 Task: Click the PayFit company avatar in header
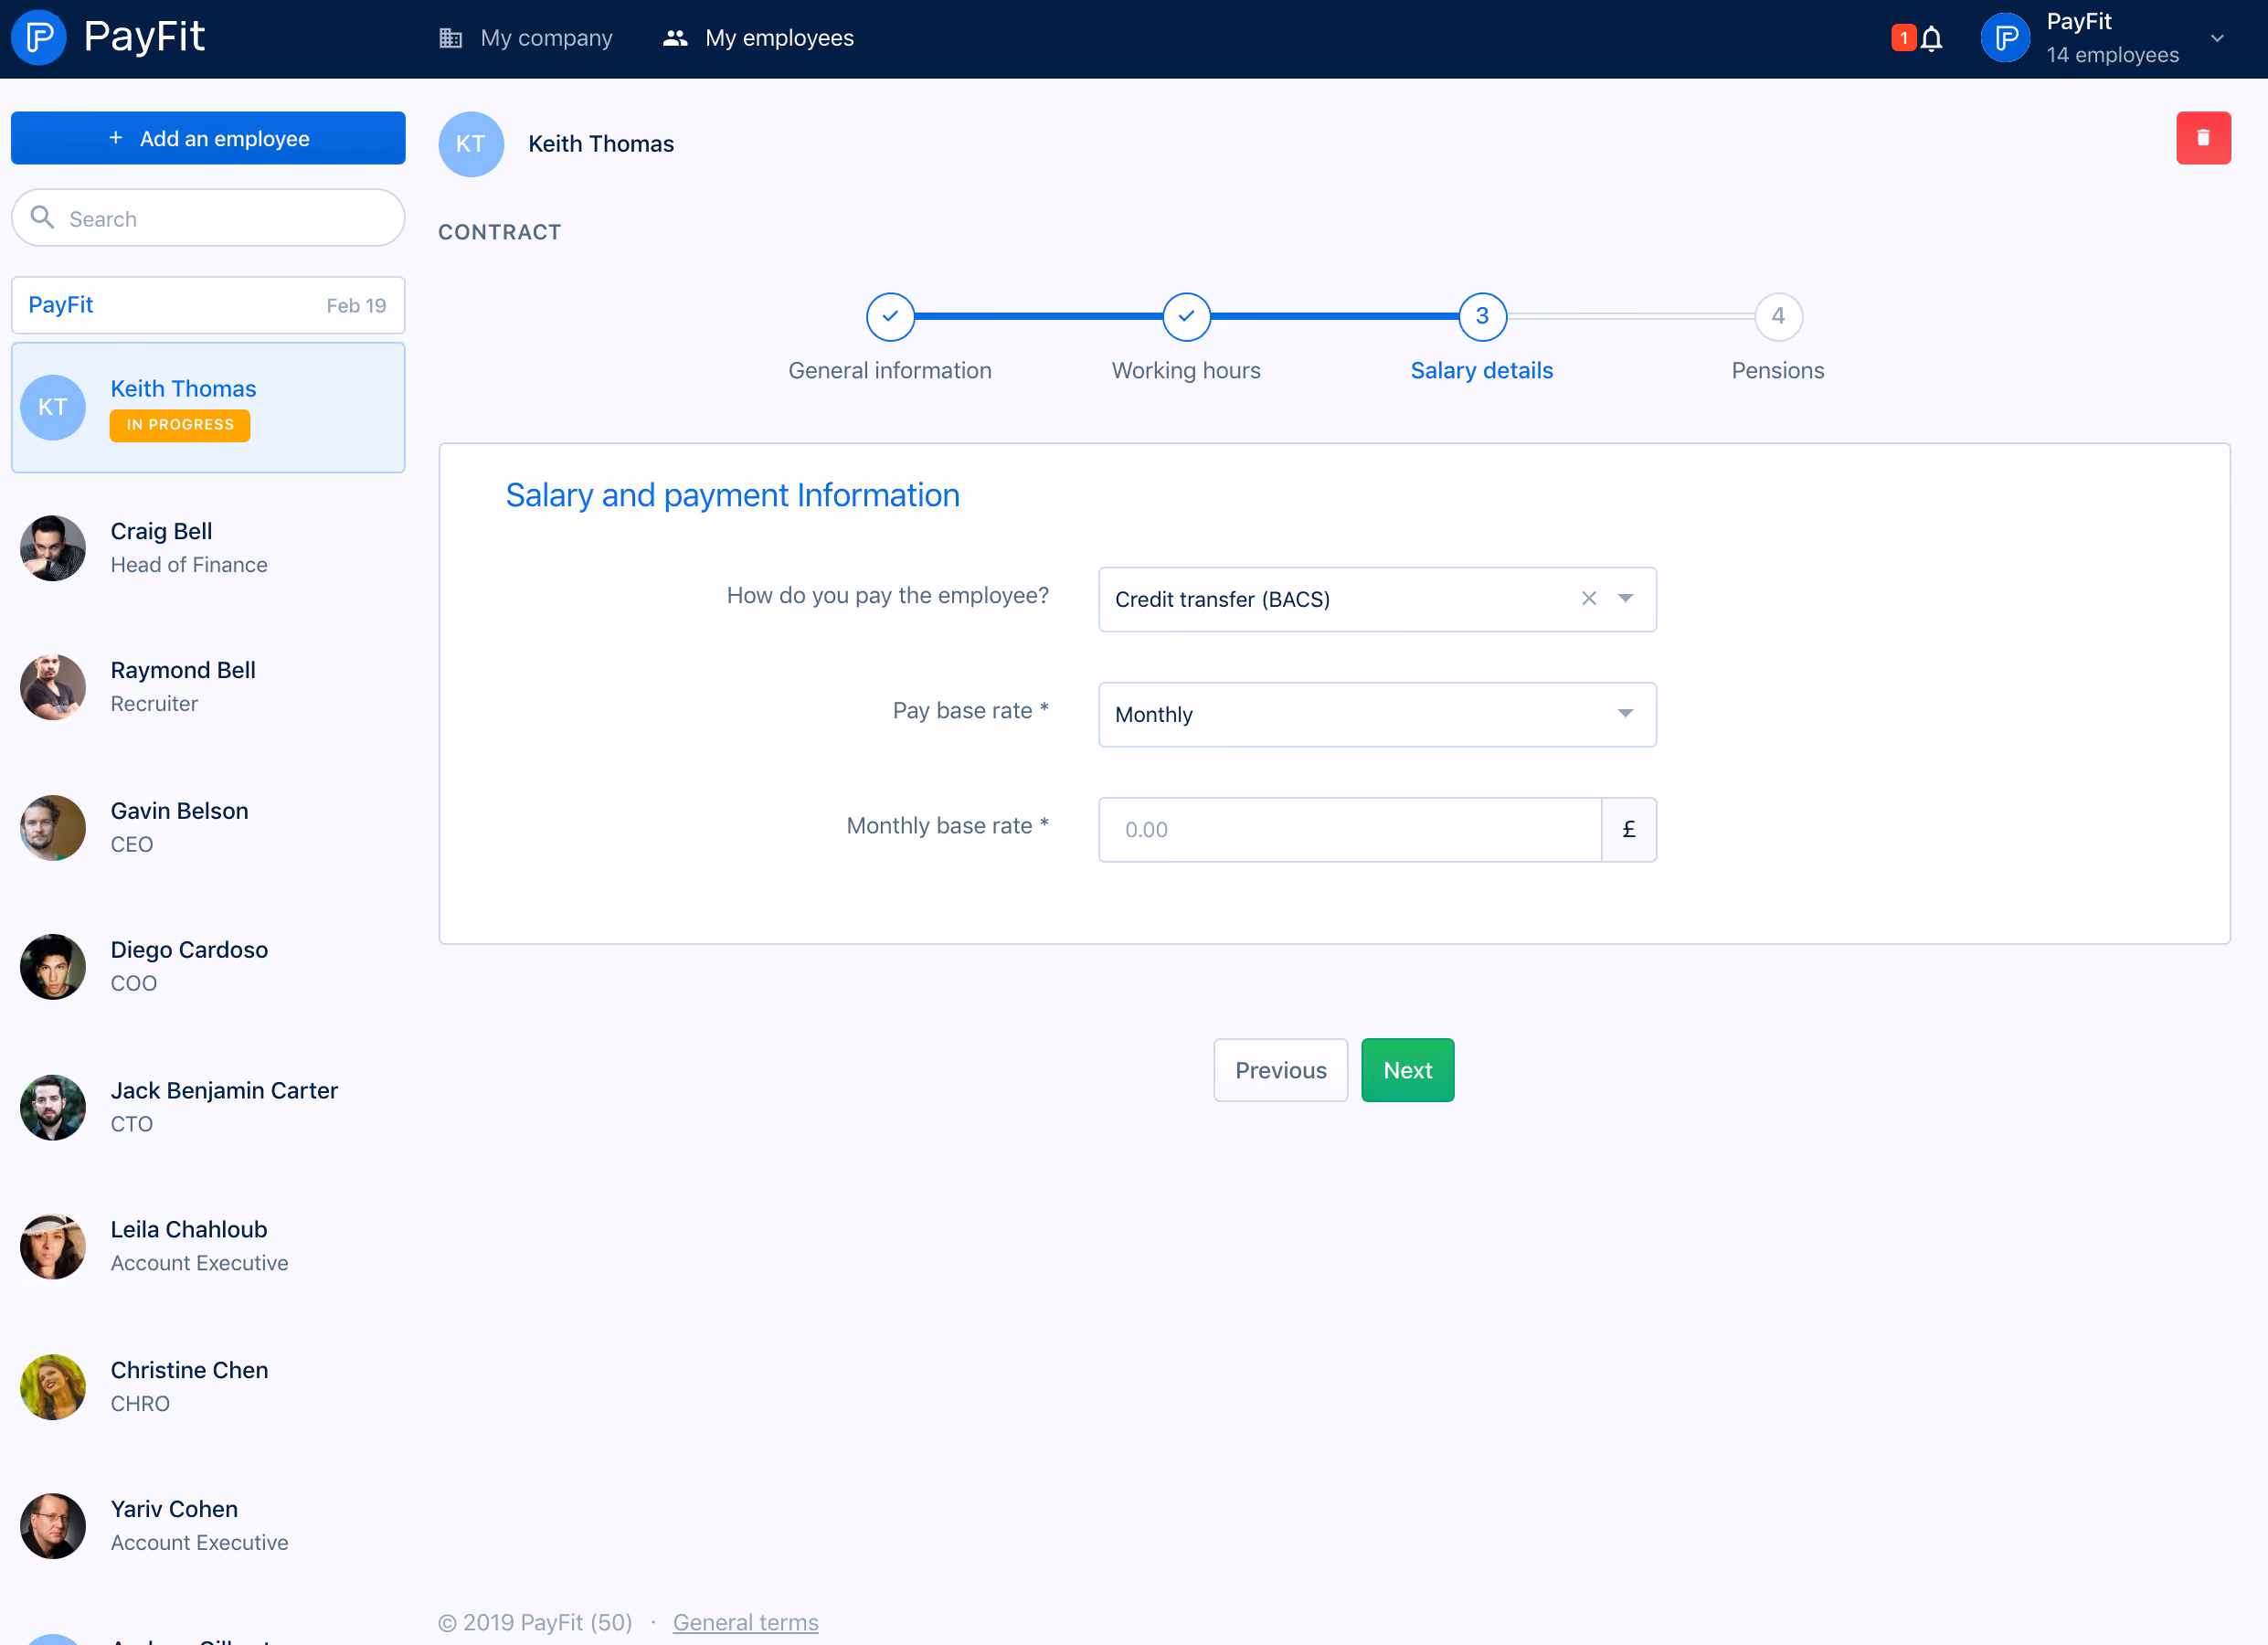(x=2005, y=38)
